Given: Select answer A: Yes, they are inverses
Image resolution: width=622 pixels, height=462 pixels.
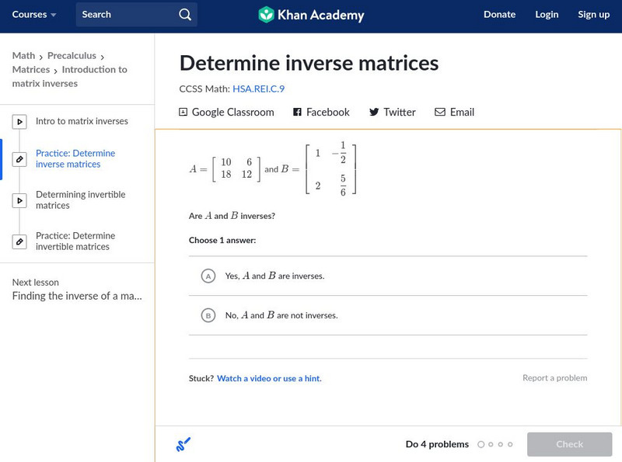Looking at the screenshot, I should coord(208,276).
